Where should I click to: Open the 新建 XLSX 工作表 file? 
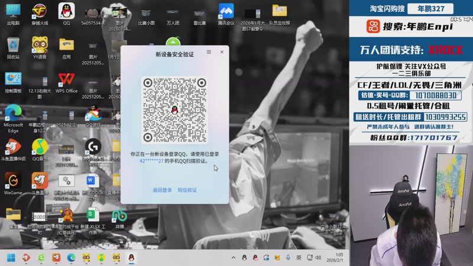[x=93, y=220]
